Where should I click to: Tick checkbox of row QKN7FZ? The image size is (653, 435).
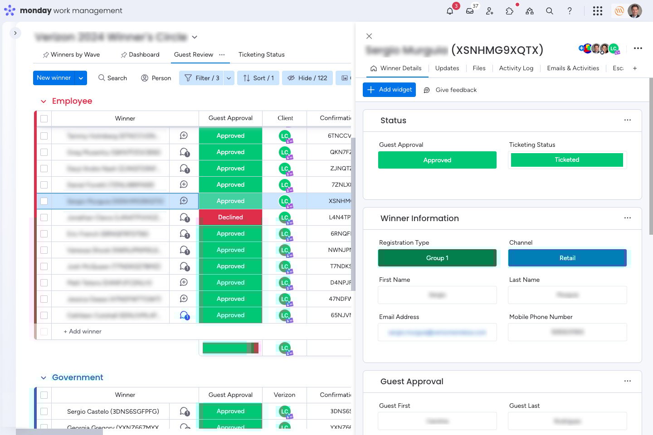[x=44, y=152]
